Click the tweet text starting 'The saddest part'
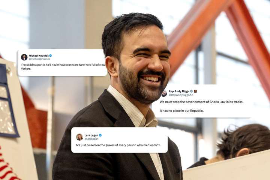This screenshot has width=270, height=180. coord(63,67)
